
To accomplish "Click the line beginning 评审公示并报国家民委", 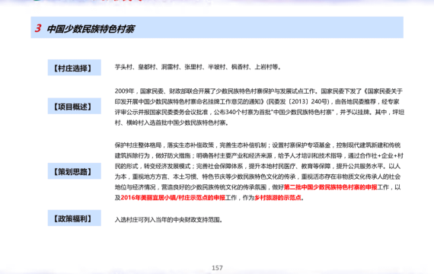I will [260, 112].
